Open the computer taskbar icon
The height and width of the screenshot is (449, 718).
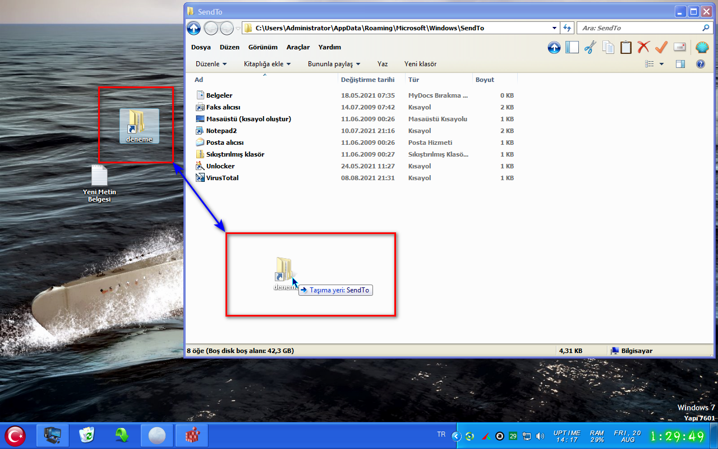point(53,436)
